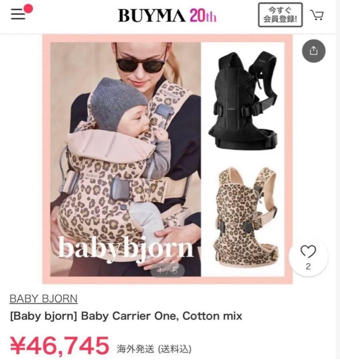Open the main photo of woman carrying baby
The height and width of the screenshot is (360, 340).
click(126, 159)
